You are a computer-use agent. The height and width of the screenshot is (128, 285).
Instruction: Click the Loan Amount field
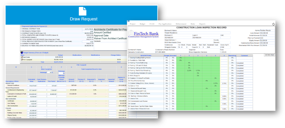coord(263,32)
